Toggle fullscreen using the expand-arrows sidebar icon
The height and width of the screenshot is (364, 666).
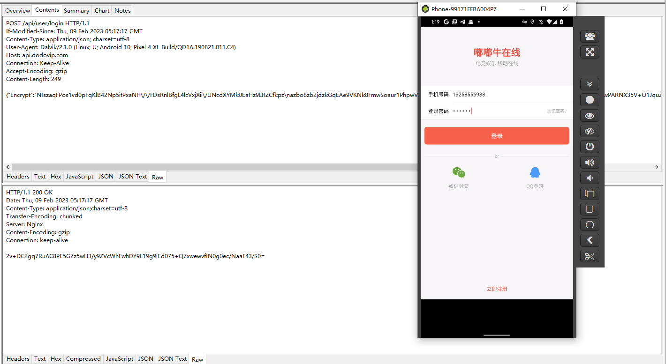coord(590,52)
